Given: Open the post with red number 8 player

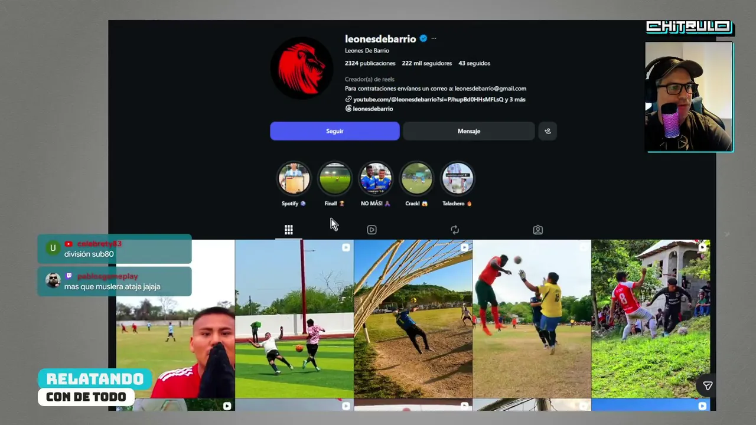Looking at the screenshot, I should click(651, 319).
